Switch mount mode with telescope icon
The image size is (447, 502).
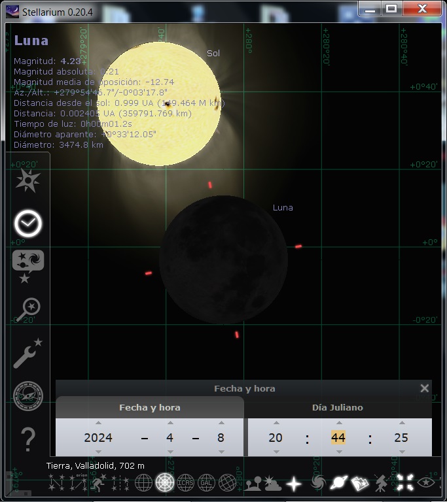(382, 483)
